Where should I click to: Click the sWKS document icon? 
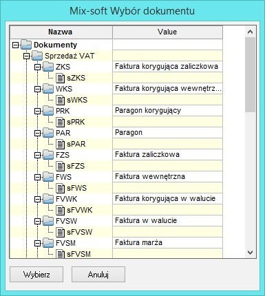pyautogui.click(x=61, y=100)
